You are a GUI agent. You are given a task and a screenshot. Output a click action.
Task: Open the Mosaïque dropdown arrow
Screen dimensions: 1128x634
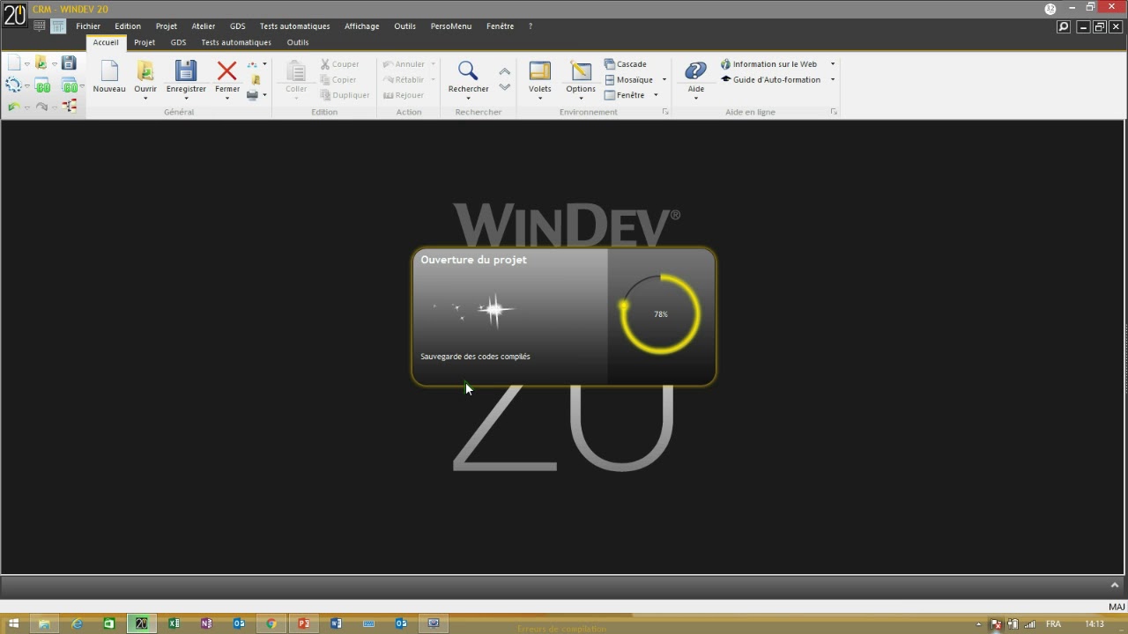(664, 80)
